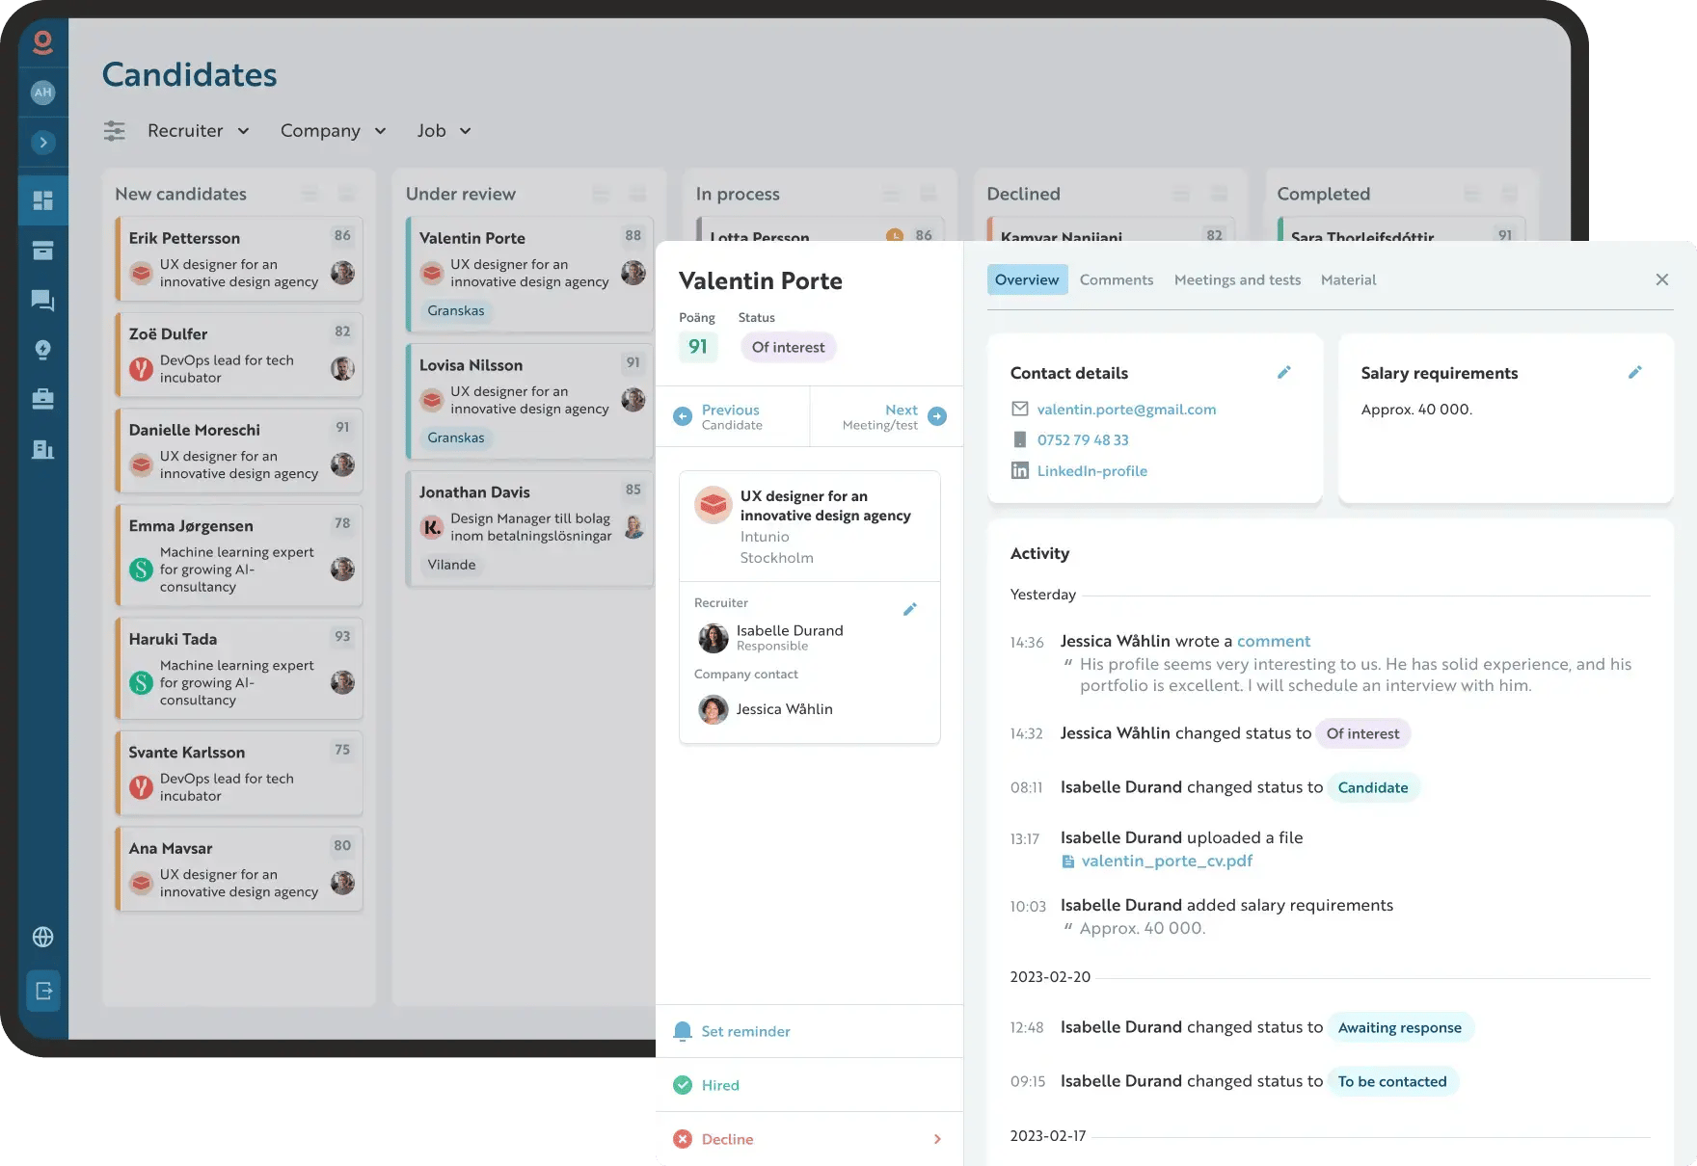This screenshot has height=1166, width=1697.
Task: Open the Job filter dropdown
Action: (x=444, y=131)
